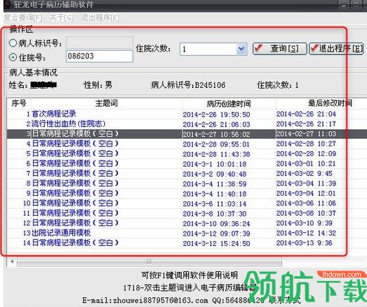Open the 复合查询[F] menu

tap(23, 18)
